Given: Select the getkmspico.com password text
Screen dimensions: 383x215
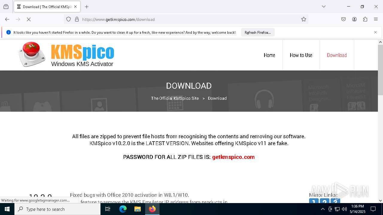Looking at the screenshot, I should 233,157.
